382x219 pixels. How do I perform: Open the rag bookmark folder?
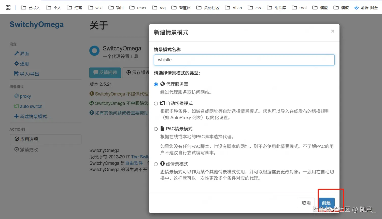tap(159, 8)
